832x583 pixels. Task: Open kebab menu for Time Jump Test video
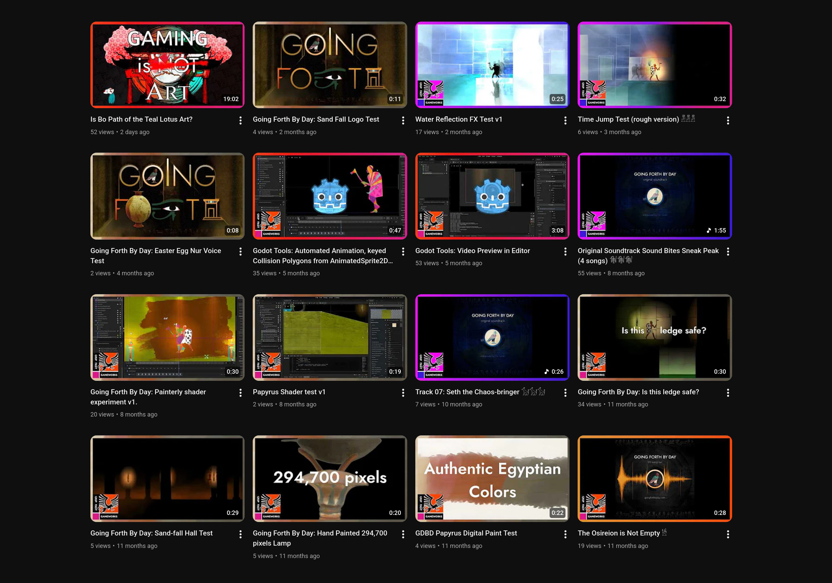[728, 121]
